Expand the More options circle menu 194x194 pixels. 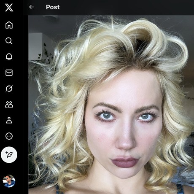point(9,136)
